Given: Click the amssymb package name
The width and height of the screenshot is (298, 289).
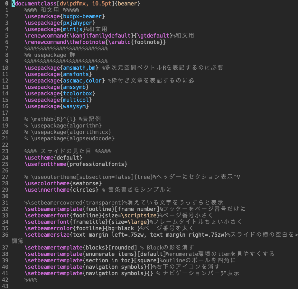Looking at the screenshot, I should [x=74, y=87].
